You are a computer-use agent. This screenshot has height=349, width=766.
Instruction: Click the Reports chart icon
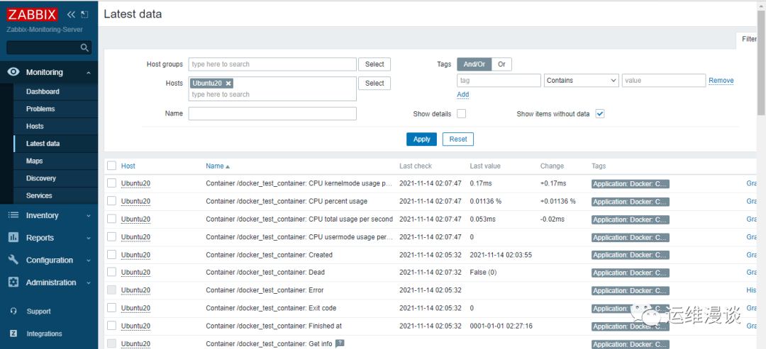(13, 237)
